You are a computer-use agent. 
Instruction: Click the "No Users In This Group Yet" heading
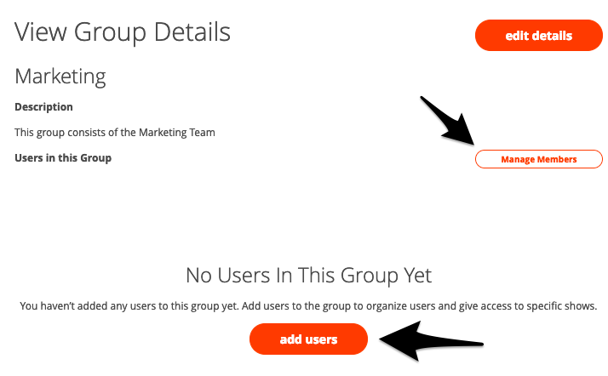point(308,276)
